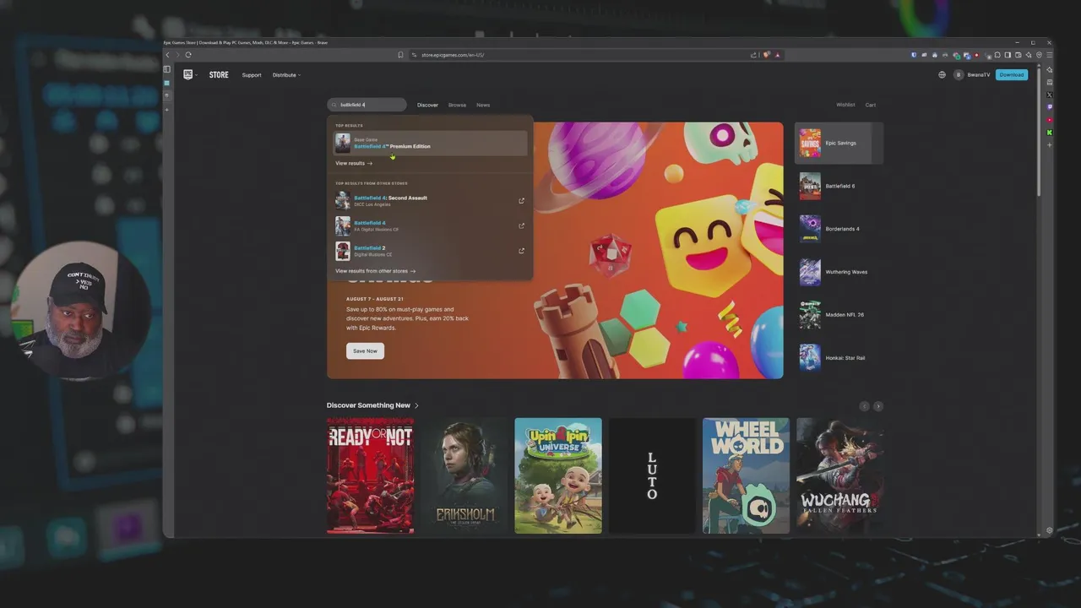This screenshot has height=608, width=1081.
Task: Show next carousel games with right arrow
Action: click(x=877, y=406)
